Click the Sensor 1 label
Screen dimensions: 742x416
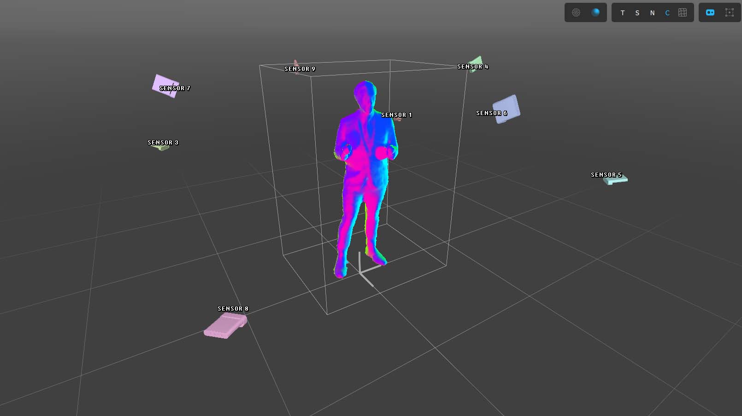(x=396, y=115)
